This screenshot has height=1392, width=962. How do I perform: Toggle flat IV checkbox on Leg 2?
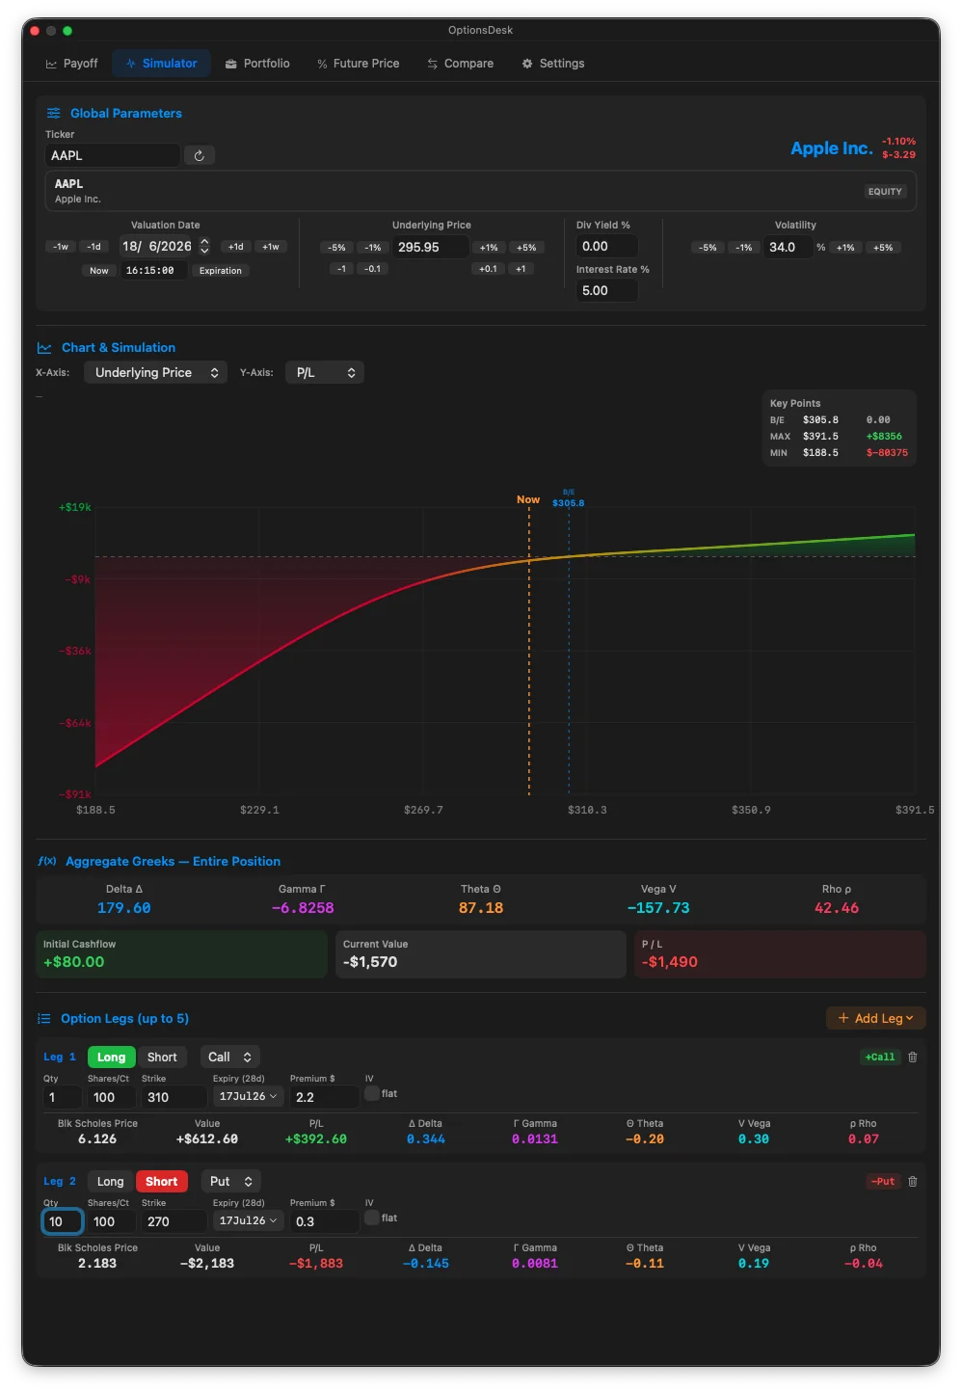pyautogui.click(x=372, y=1218)
